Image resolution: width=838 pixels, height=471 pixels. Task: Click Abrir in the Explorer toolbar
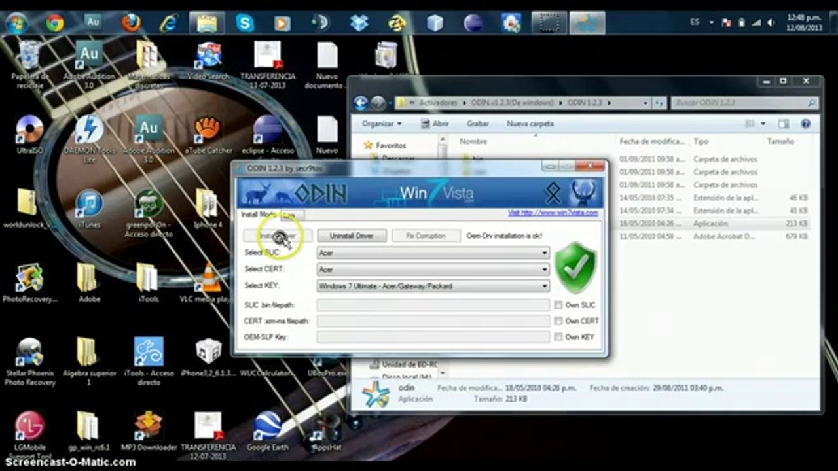[435, 124]
